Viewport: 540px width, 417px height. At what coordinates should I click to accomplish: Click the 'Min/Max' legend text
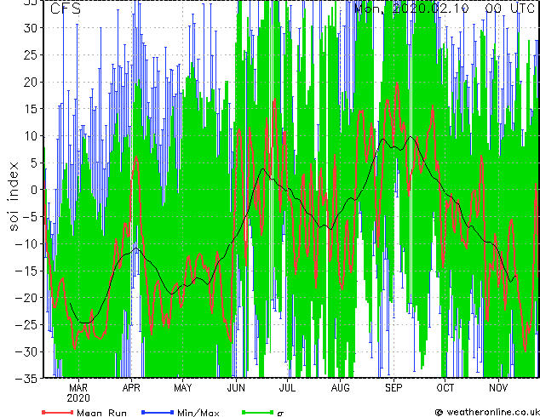(198, 413)
